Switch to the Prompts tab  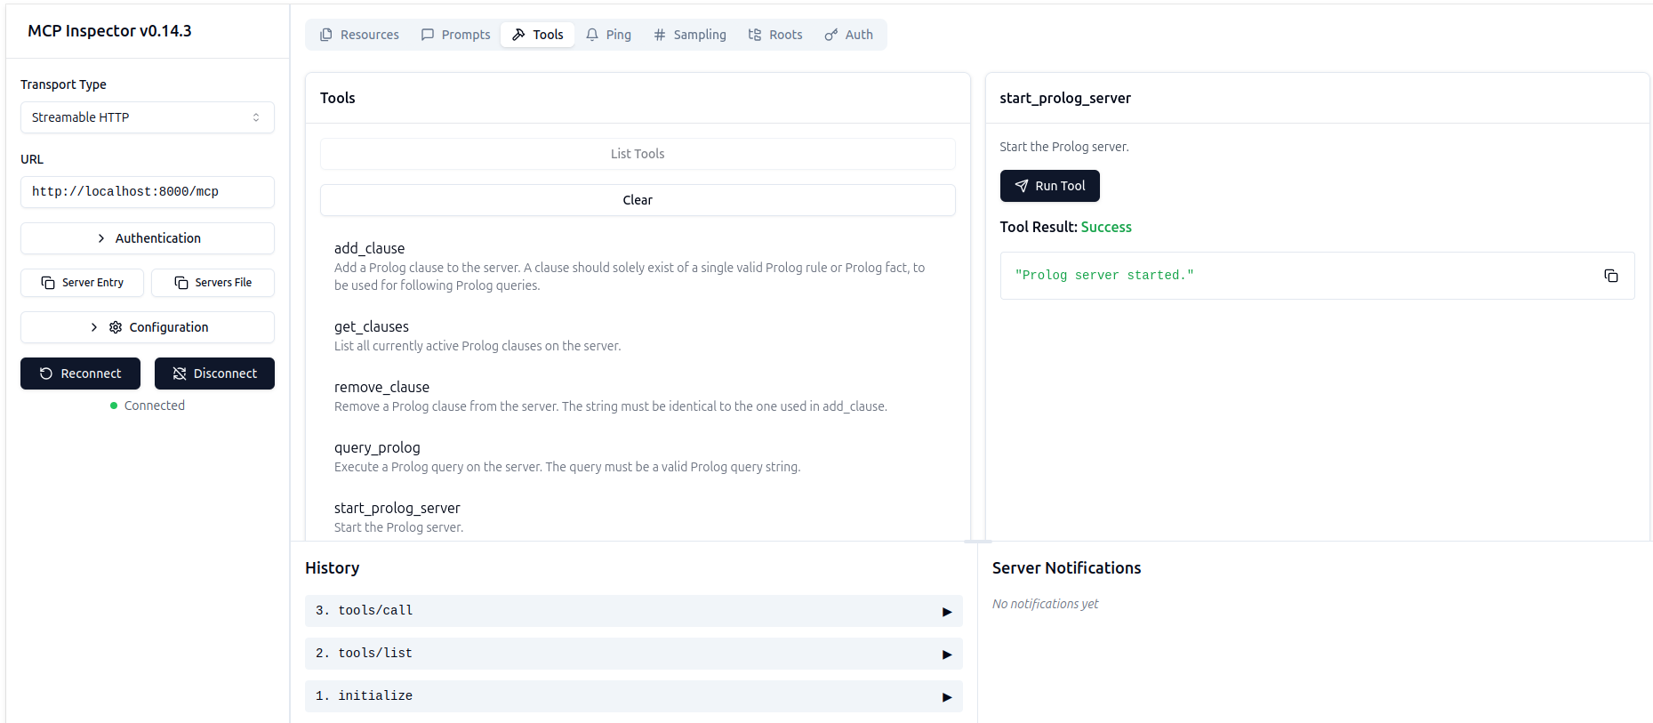(x=455, y=35)
